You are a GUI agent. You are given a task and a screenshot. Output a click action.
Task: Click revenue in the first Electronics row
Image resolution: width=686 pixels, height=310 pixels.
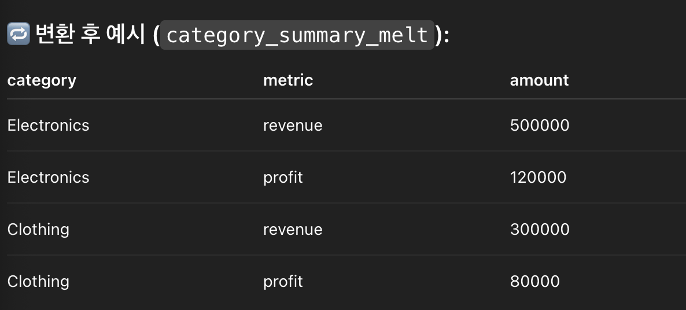pos(293,126)
